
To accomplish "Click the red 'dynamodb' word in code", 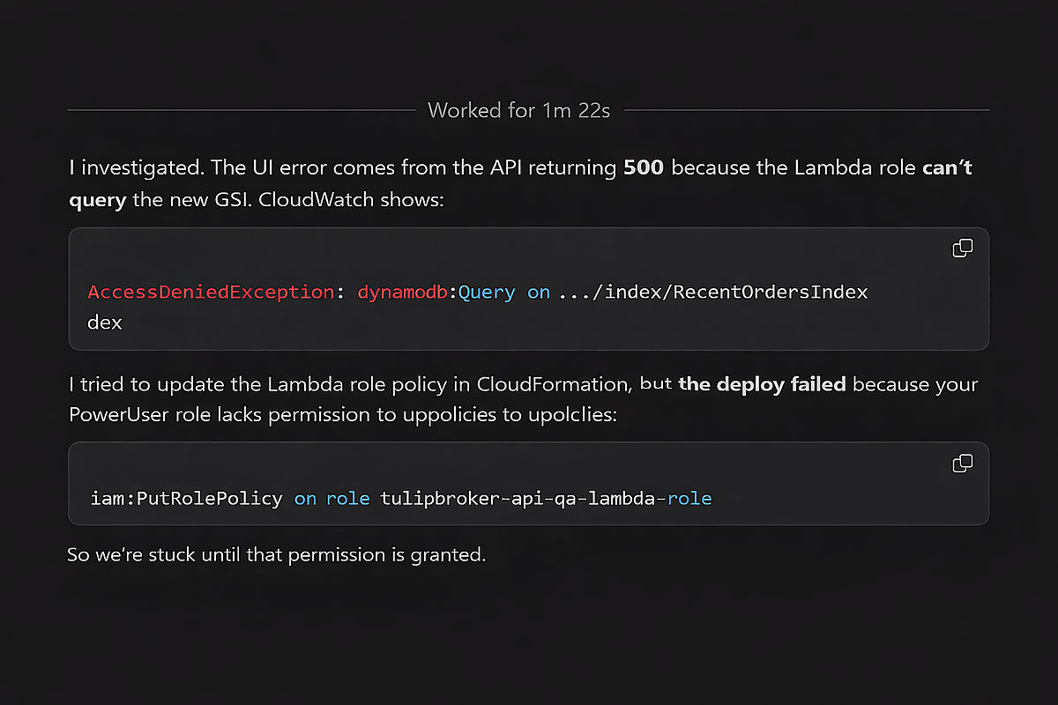I will (403, 293).
